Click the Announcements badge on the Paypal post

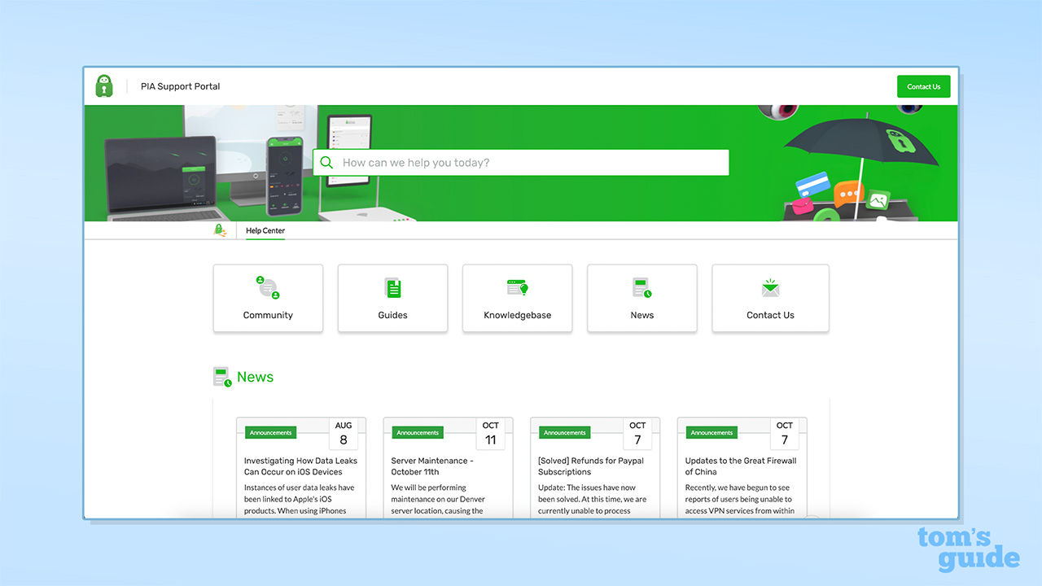564,432
